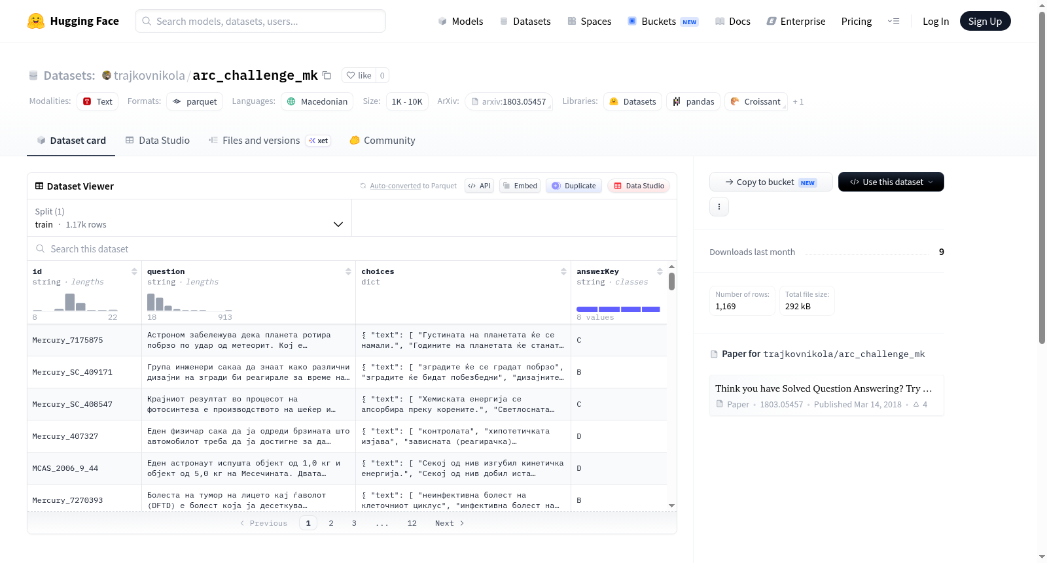Go to Spaces in top navigation
Viewport: 1047px width, 563px height.
589,22
